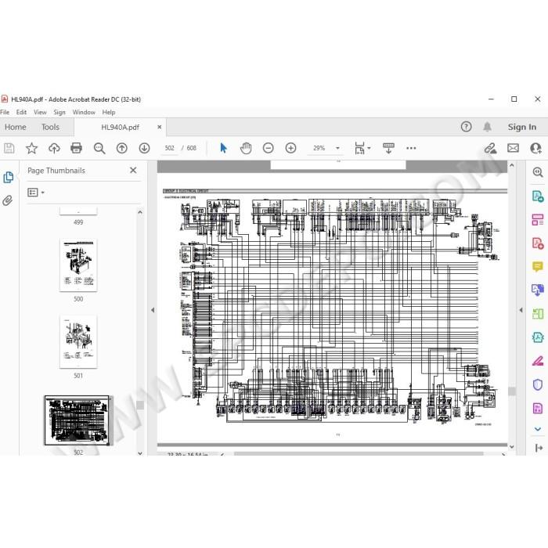
Task: Select the page 502 thumbnail
Action: click(x=77, y=420)
